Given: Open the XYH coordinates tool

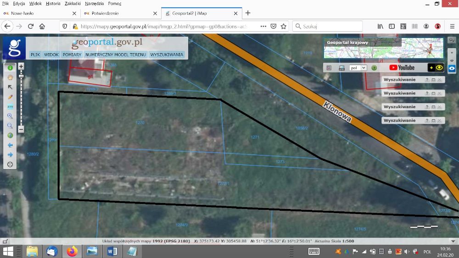Looking at the screenshot, I should pyautogui.click(x=10, y=106).
